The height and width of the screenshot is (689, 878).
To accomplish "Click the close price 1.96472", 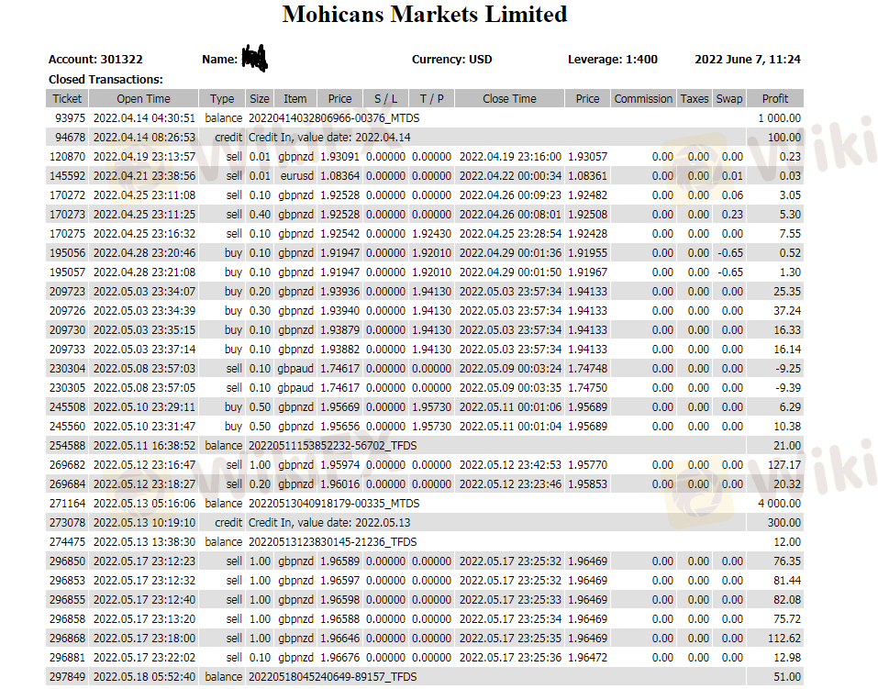I will click(587, 658).
